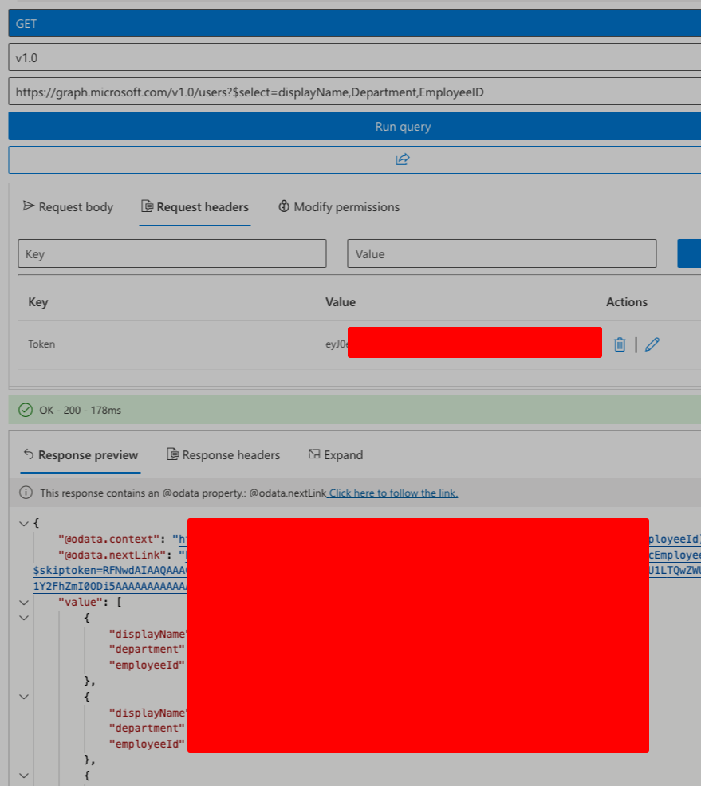Click the Key column header

coord(38,302)
